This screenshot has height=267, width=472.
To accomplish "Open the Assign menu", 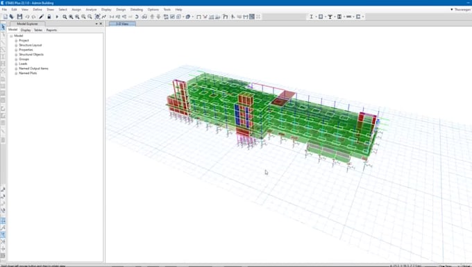I will tap(76, 10).
